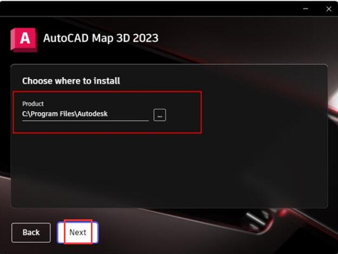Select the 'Product' label
Screen dimensions: 338x254
pyautogui.click(x=33, y=104)
